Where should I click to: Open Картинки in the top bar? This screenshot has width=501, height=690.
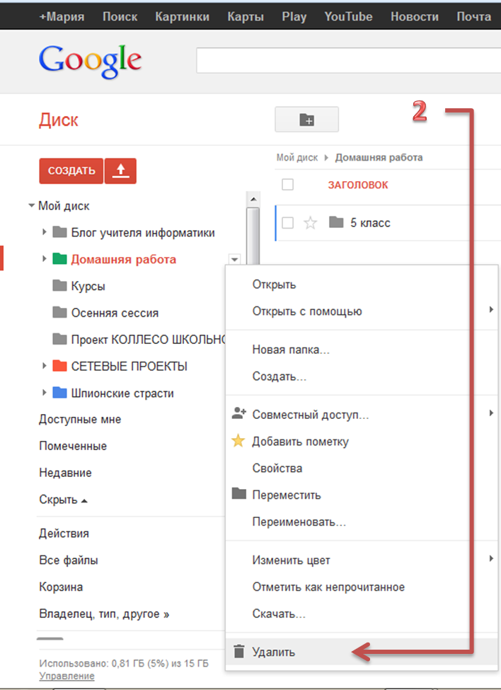pyautogui.click(x=182, y=17)
